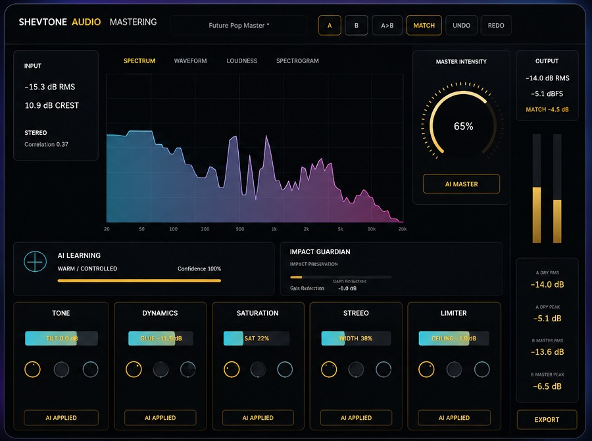Adjust the TILT 0.0 dB slider
This screenshot has width=592, height=441.
click(61, 338)
